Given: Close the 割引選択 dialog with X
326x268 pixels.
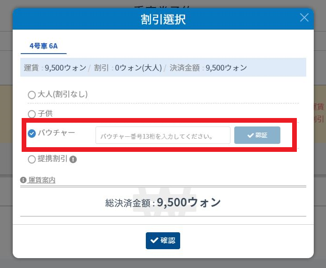Looking at the screenshot, I should [304, 18].
